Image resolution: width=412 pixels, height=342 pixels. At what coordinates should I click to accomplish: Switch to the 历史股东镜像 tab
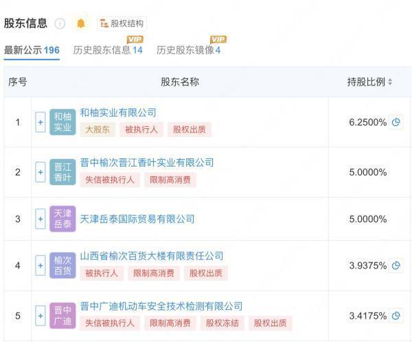point(188,50)
